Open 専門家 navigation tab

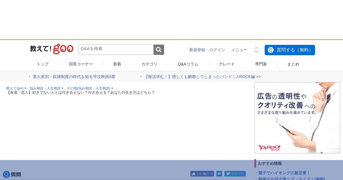(261, 64)
